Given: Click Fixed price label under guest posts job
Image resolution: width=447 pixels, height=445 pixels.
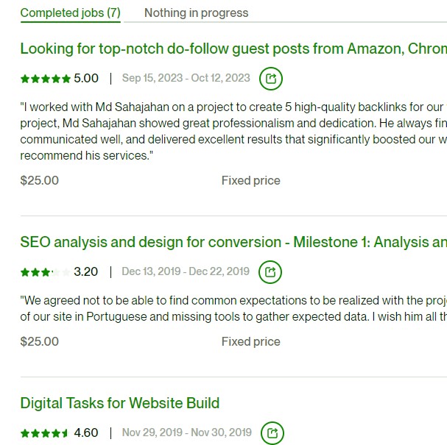Looking at the screenshot, I should (x=251, y=180).
